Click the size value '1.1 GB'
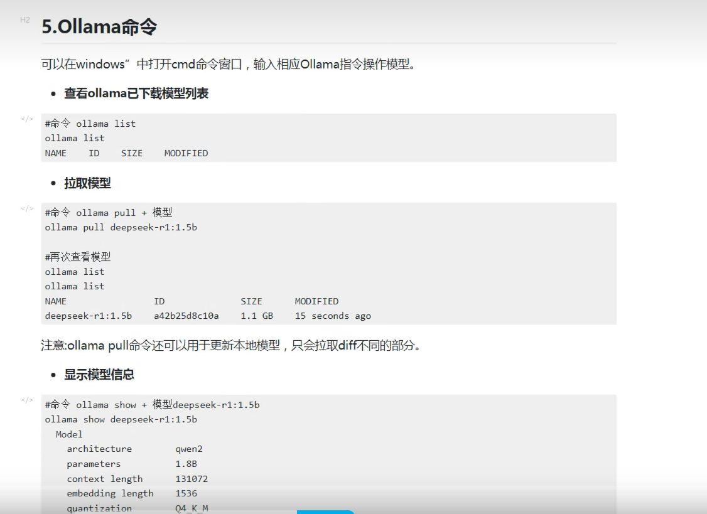This screenshot has height=514, width=707. 257,316
